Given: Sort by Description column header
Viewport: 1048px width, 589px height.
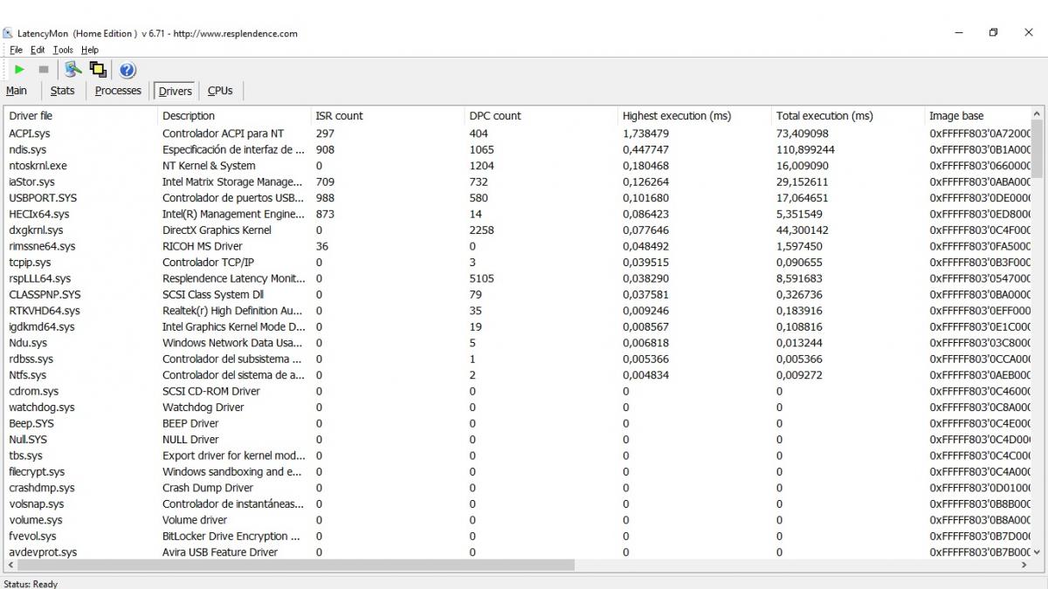Looking at the screenshot, I should pos(234,115).
